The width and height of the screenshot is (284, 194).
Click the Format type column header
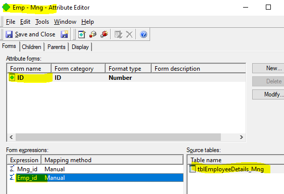128,69
